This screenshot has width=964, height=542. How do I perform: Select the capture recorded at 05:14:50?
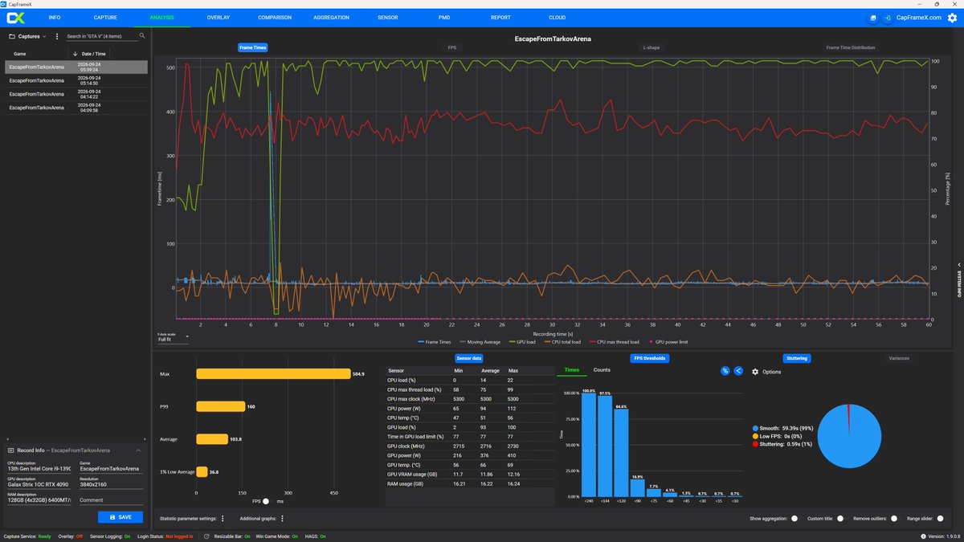tap(76, 80)
